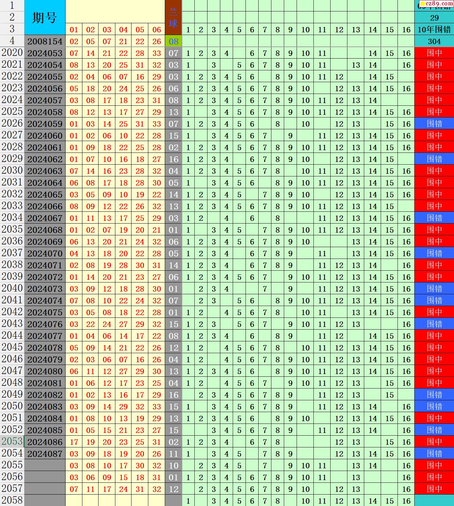Click blue 围错 result for period 2024087
454x506 pixels.
pyautogui.click(x=434, y=453)
